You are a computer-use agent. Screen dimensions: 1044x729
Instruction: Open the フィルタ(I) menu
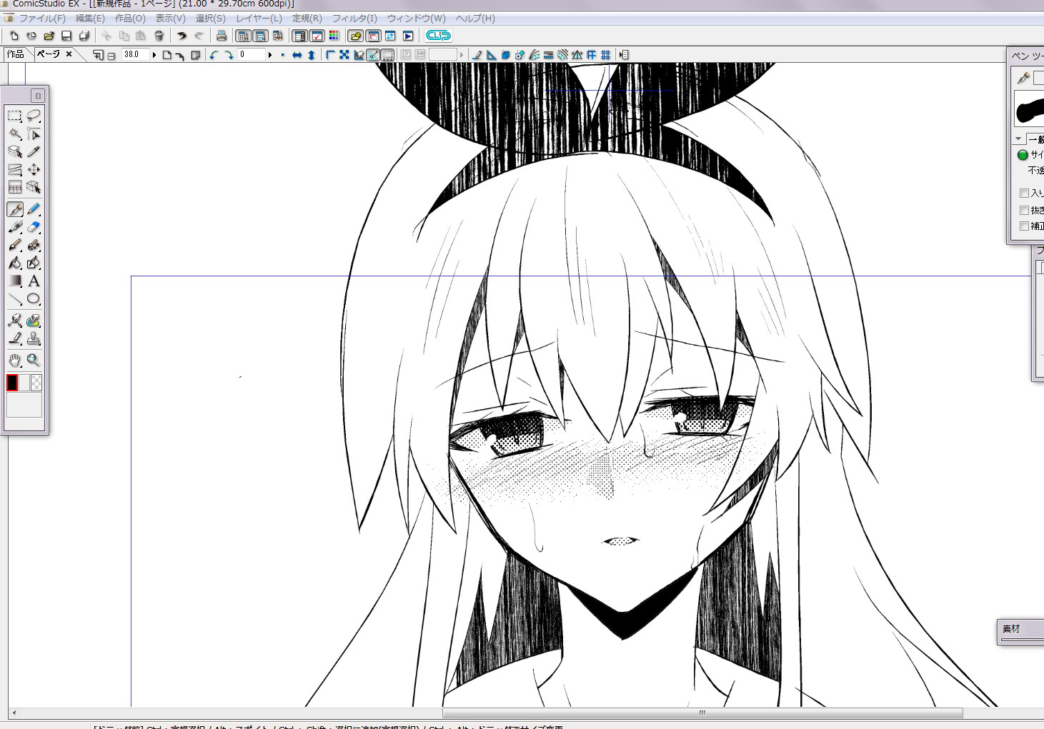click(x=354, y=19)
